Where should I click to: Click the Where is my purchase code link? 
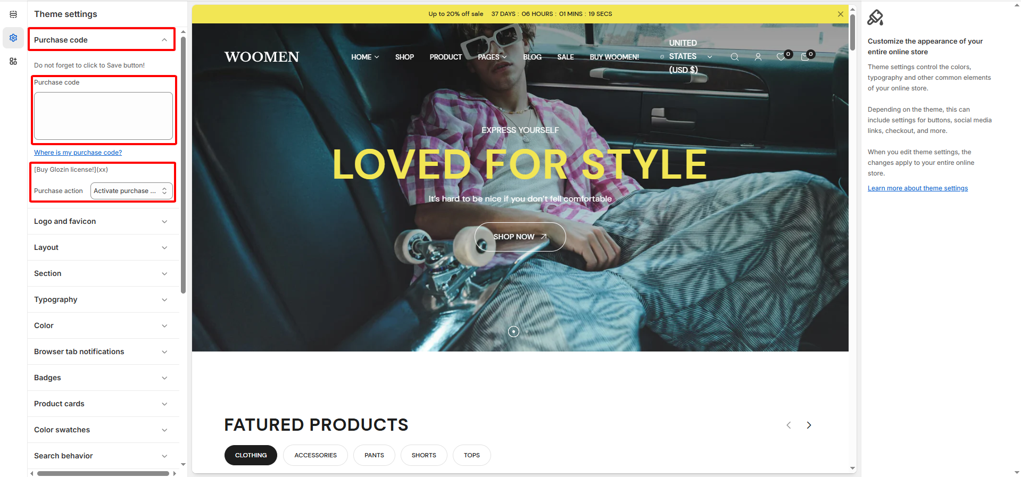(x=78, y=153)
